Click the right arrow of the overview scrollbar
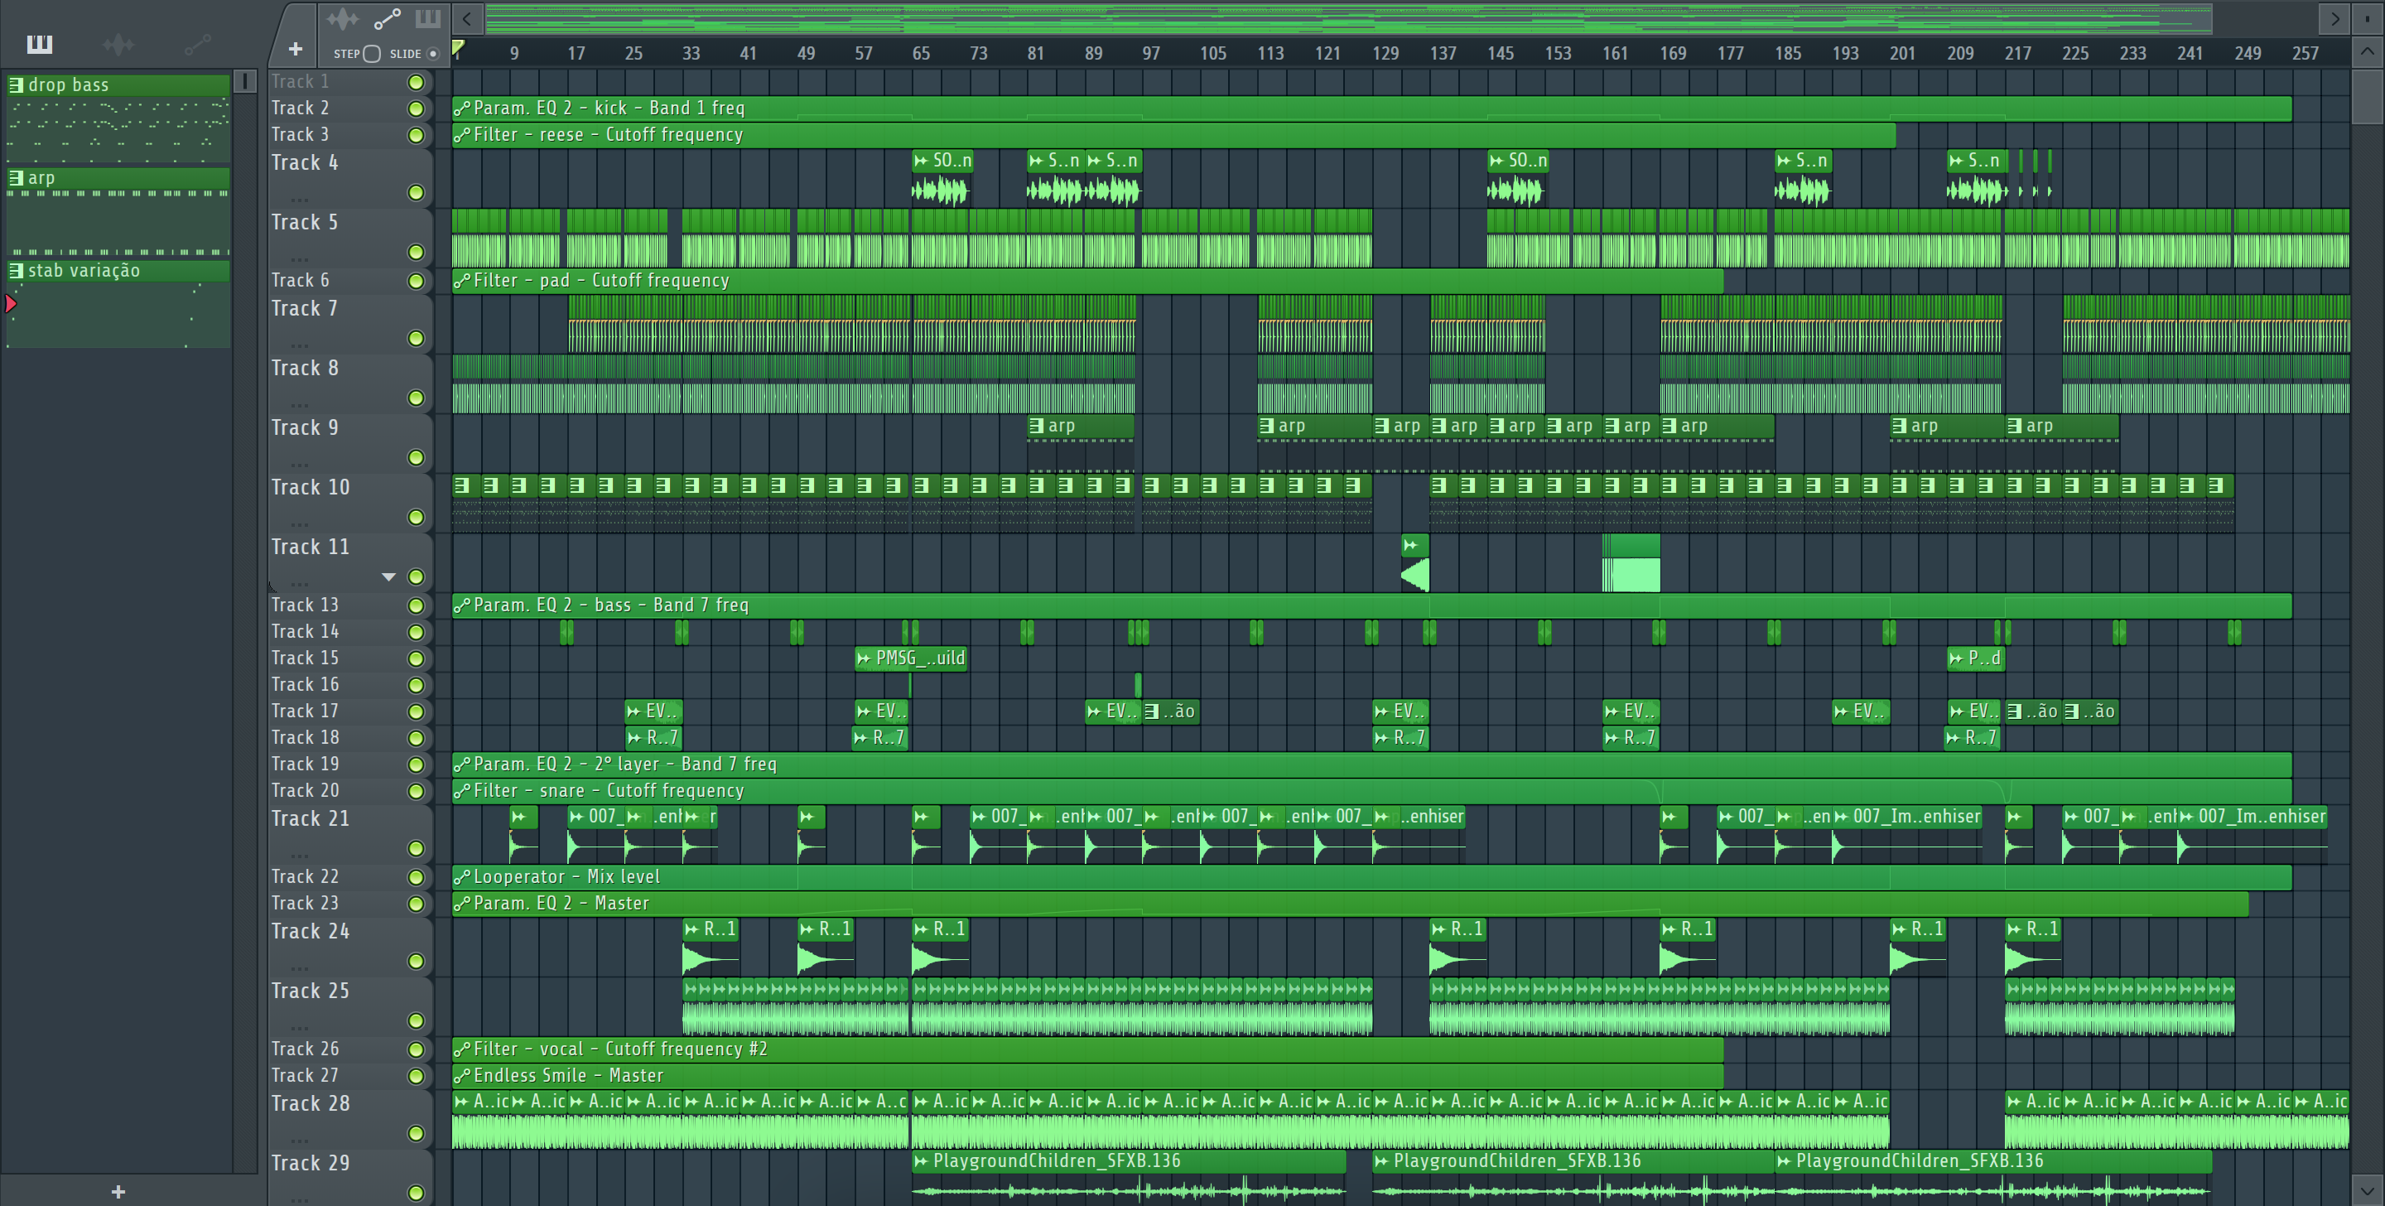This screenshot has height=1206, width=2385. click(x=2334, y=18)
